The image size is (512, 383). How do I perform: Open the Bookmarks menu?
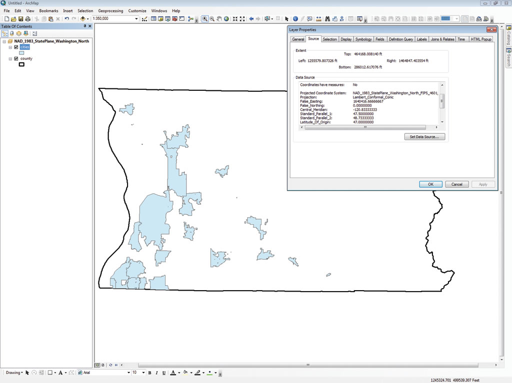point(48,11)
